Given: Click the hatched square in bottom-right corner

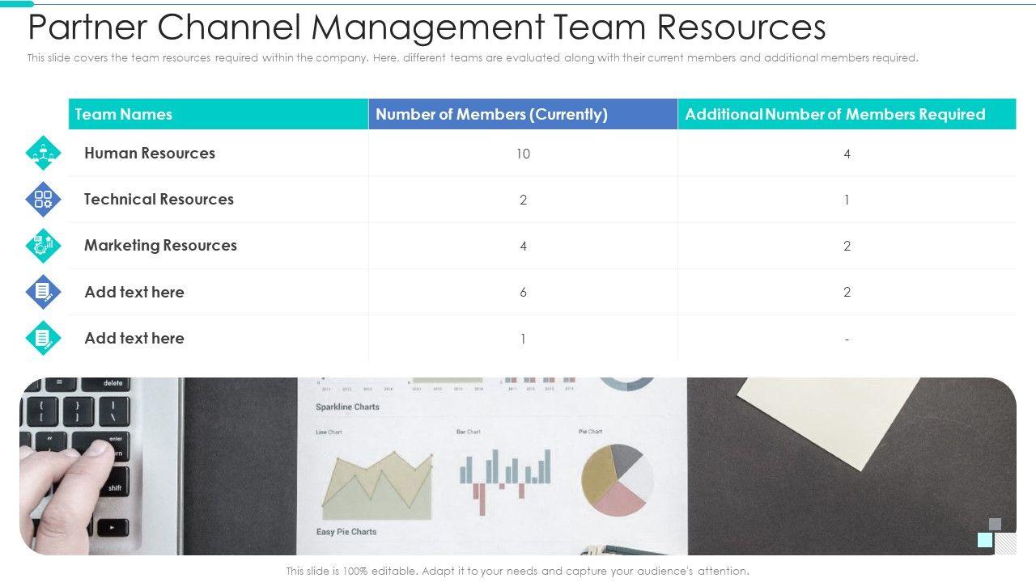Looking at the screenshot, I should 1005,543.
